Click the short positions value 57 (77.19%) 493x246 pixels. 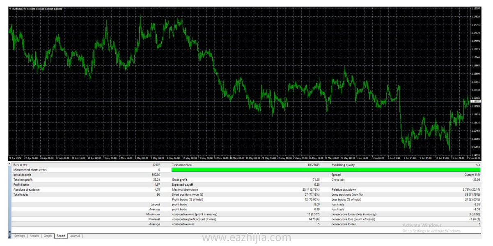tap(312, 194)
